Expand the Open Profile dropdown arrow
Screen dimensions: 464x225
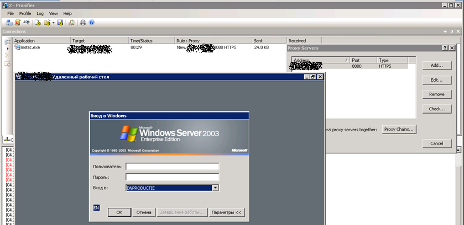pos(54,23)
